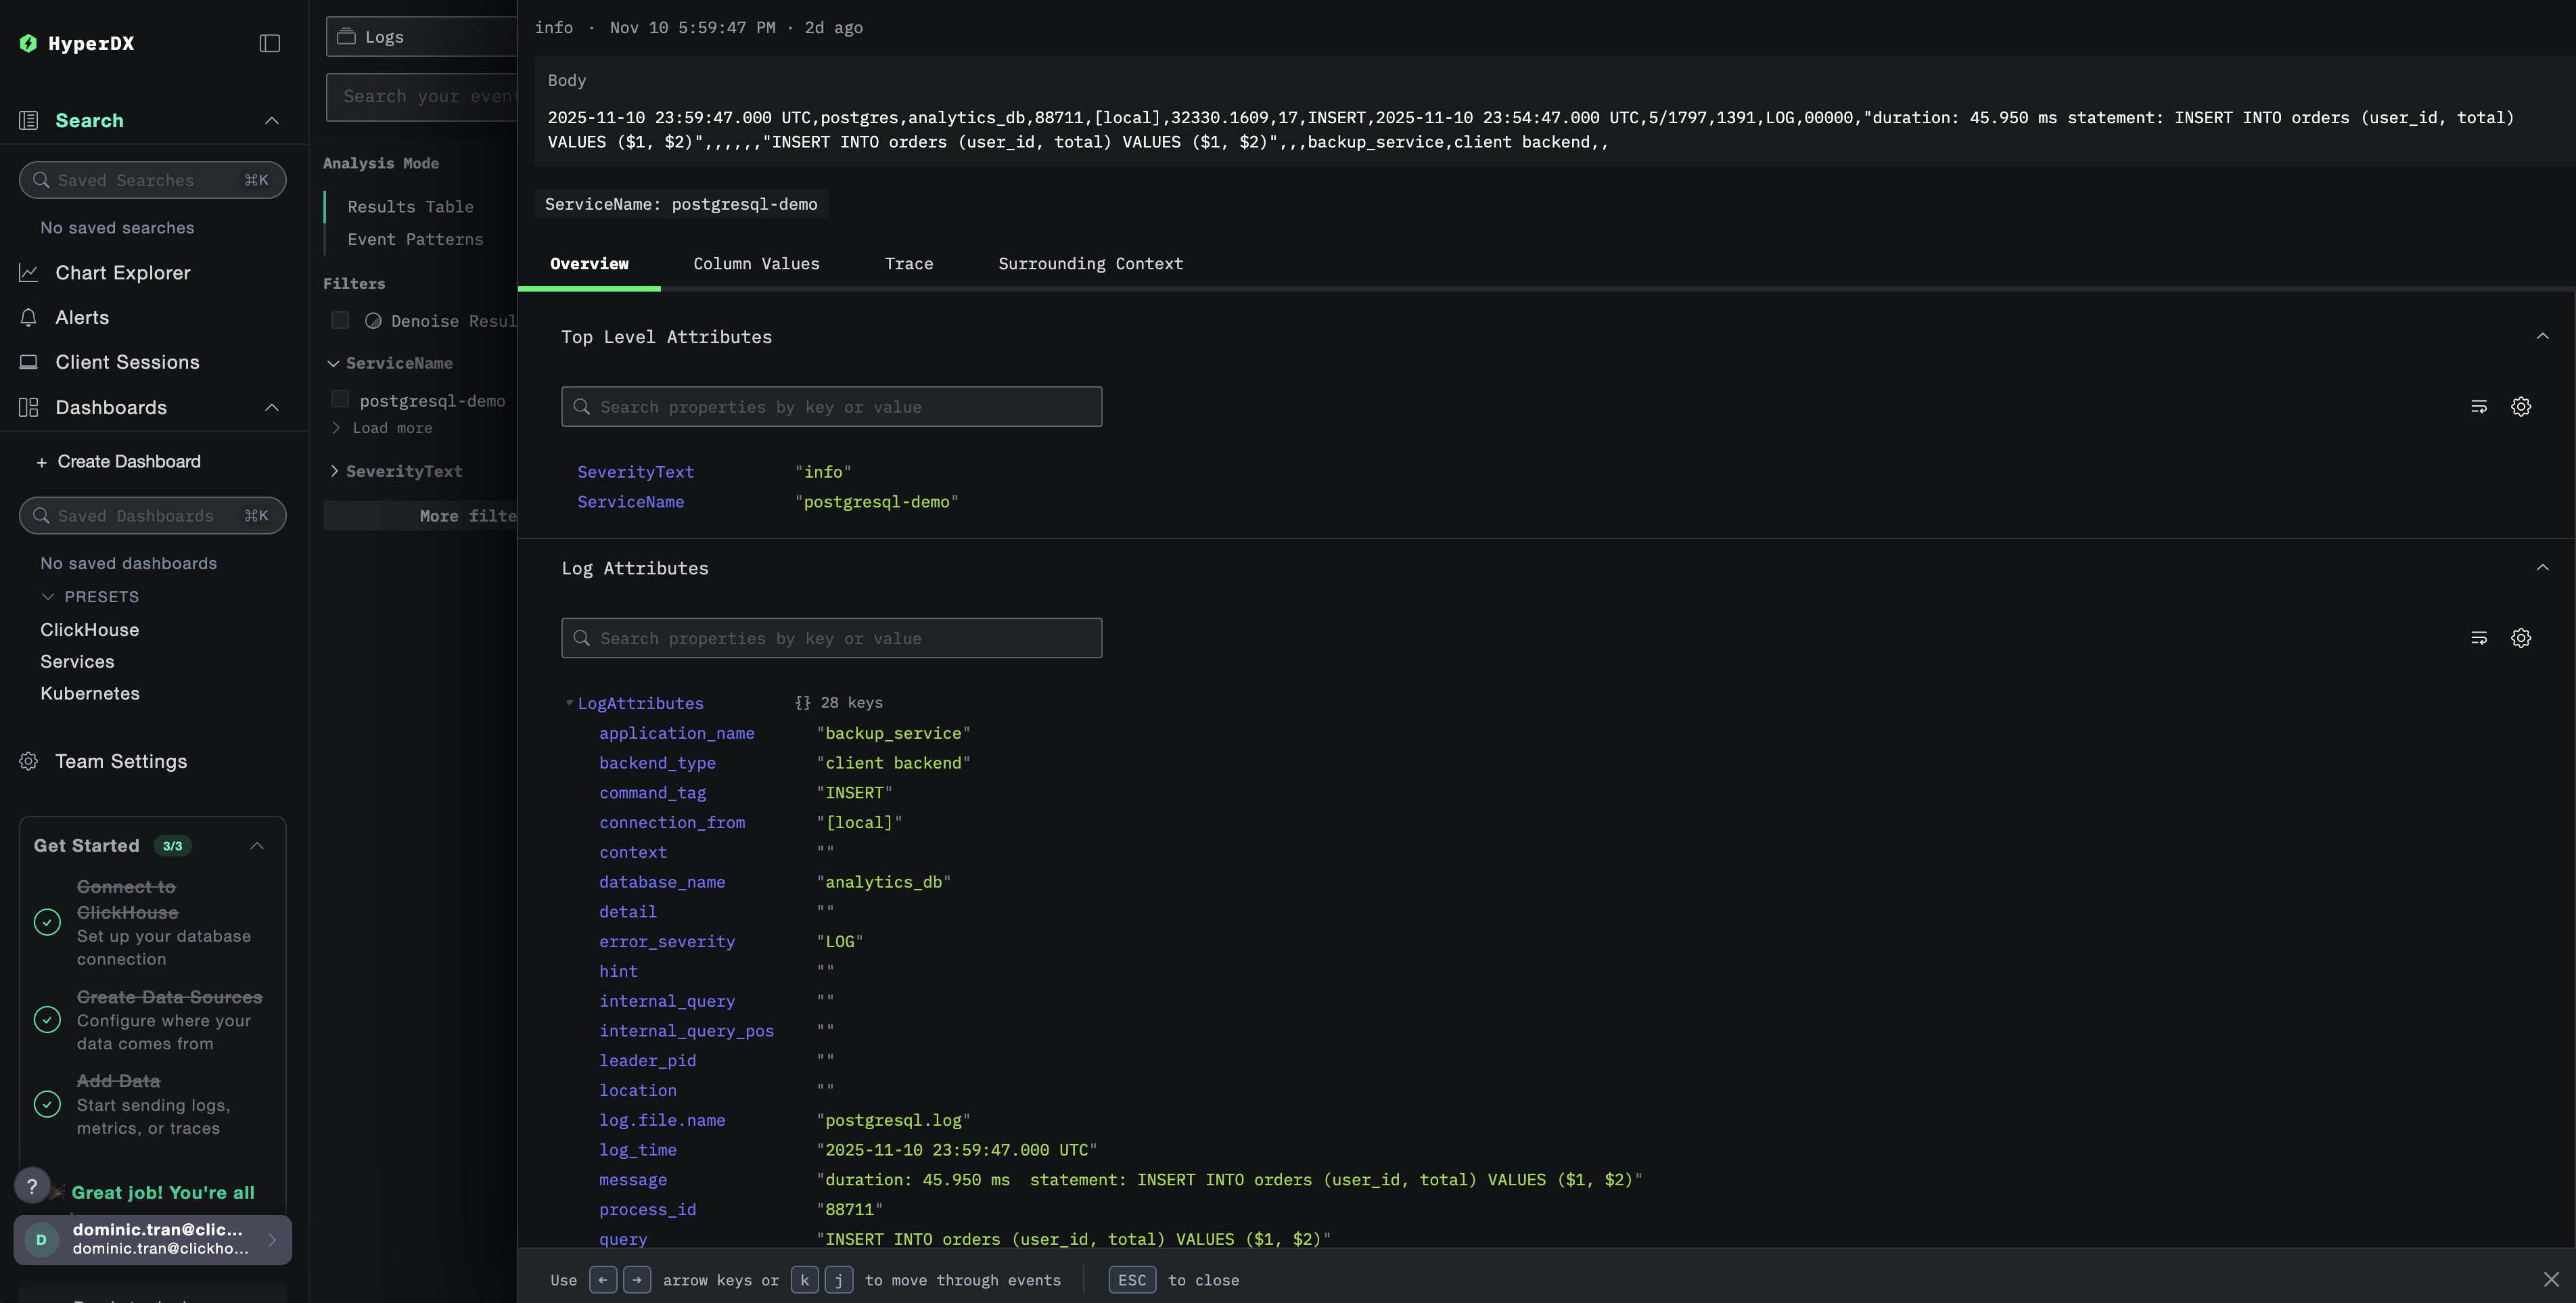Collapse the sidebar using the panel icon

tap(269, 43)
